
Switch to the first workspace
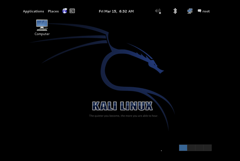coord(183,148)
